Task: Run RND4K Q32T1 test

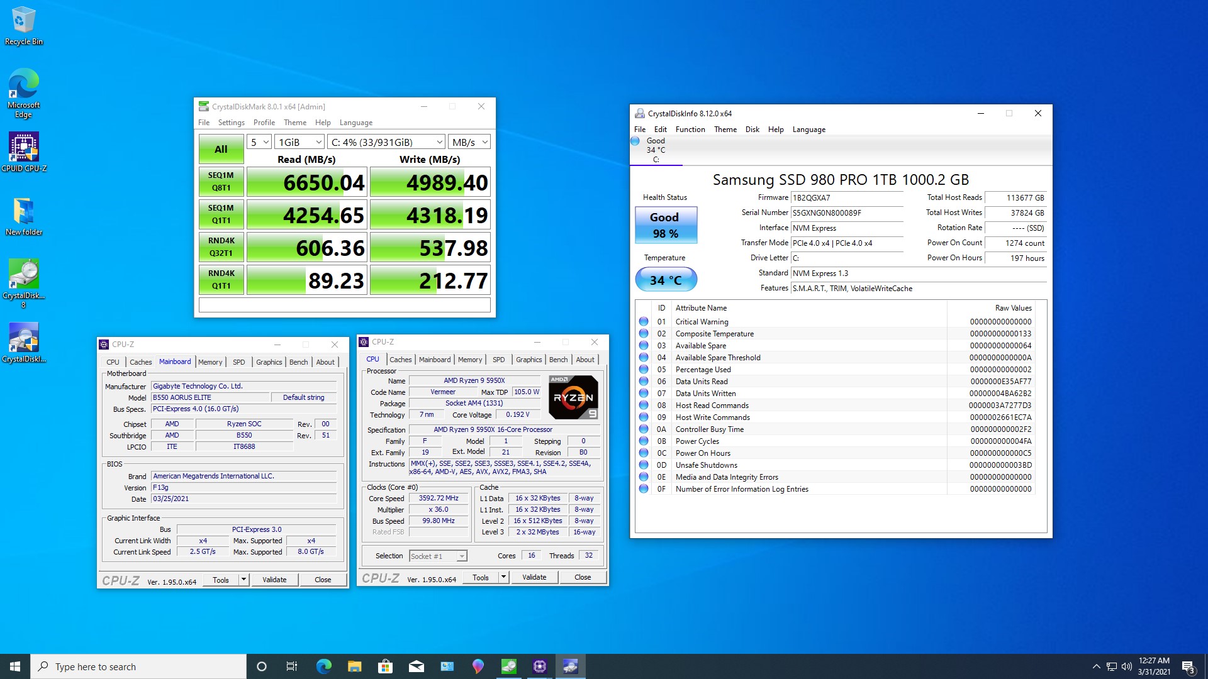Action: pyautogui.click(x=221, y=247)
